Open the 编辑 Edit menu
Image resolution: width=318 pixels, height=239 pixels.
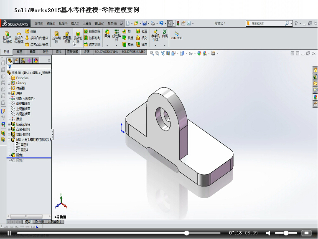tap(51, 23)
